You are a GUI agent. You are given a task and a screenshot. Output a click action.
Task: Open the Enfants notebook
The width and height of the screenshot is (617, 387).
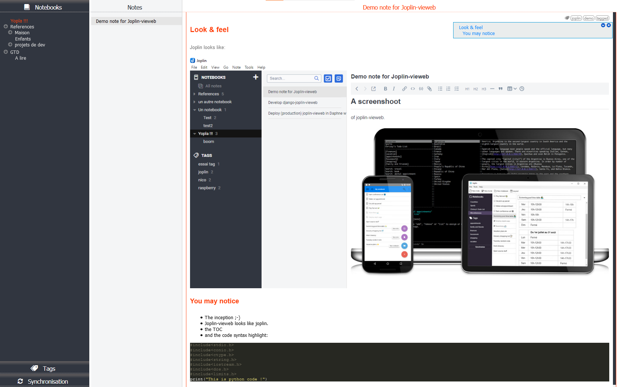(23, 39)
